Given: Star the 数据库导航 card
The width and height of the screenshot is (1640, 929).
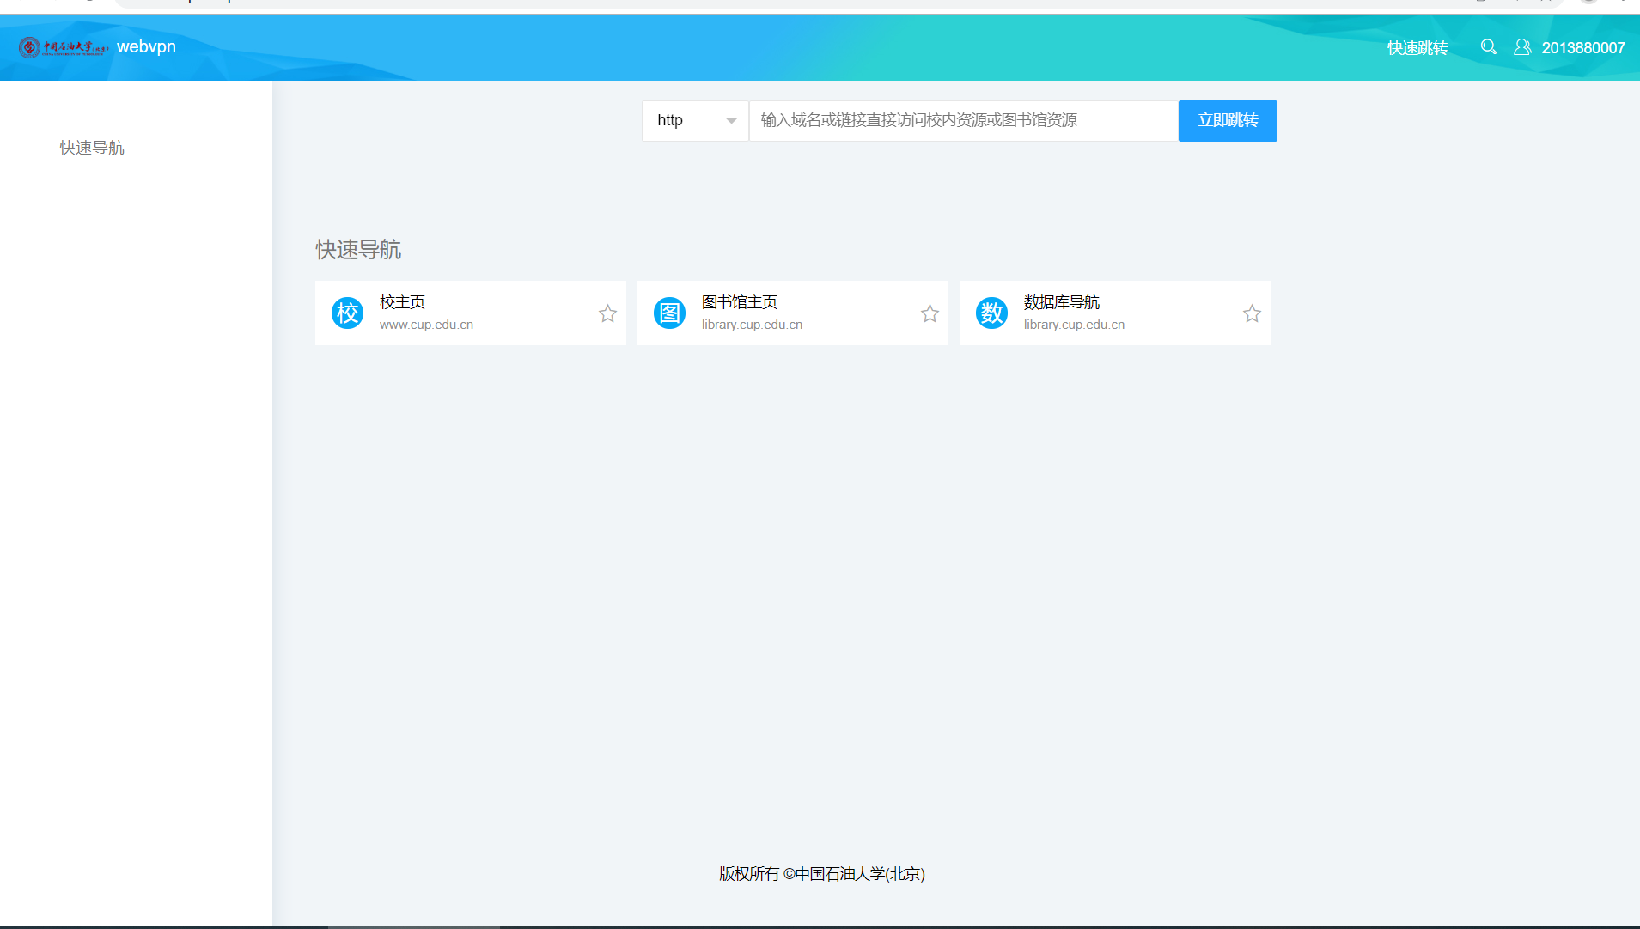Looking at the screenshot, I should pos(1252,313).
